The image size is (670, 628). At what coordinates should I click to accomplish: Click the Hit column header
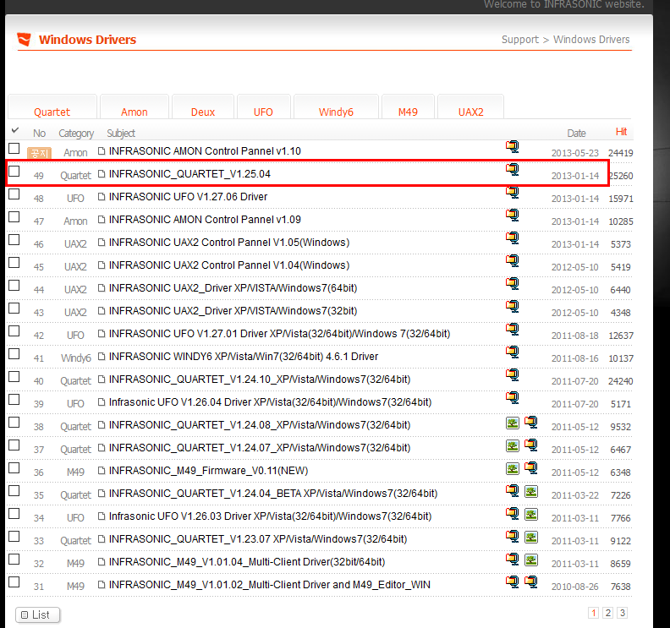click(x=621, y=132)
